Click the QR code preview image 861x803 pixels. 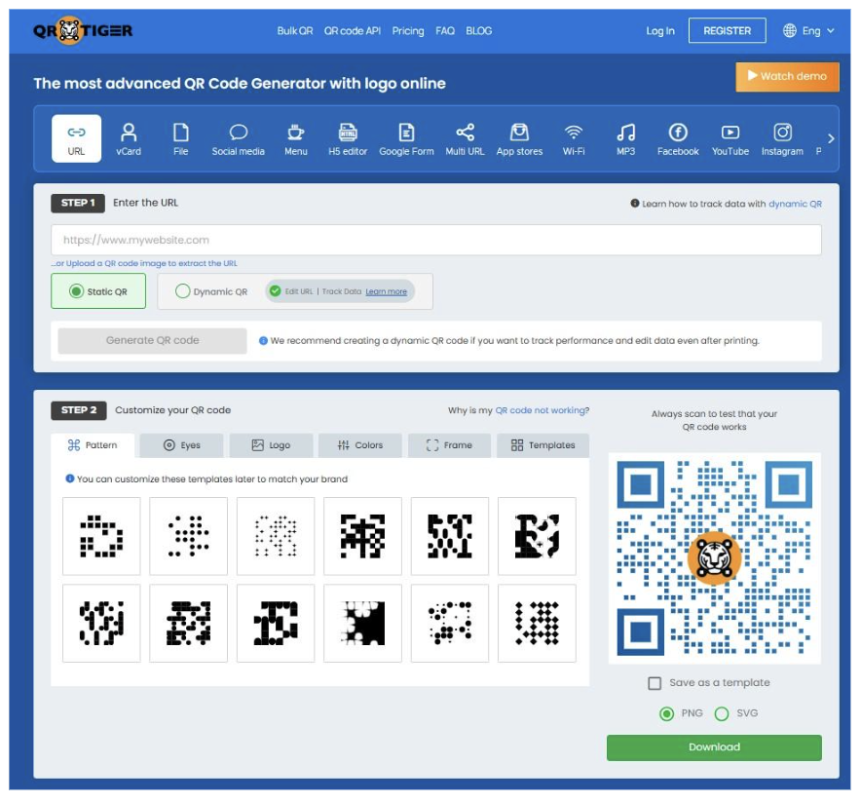tap(714, 558)
